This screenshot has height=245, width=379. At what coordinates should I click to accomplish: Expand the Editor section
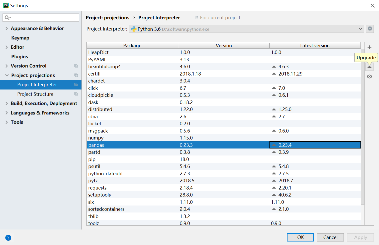point(7,47)
